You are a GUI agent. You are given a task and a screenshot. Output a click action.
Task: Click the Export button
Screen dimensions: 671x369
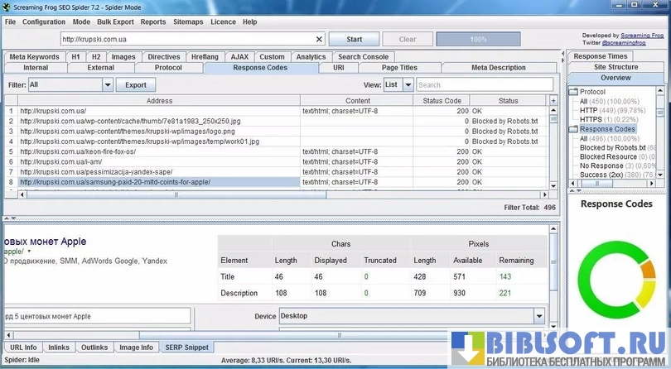pos(135,84)
